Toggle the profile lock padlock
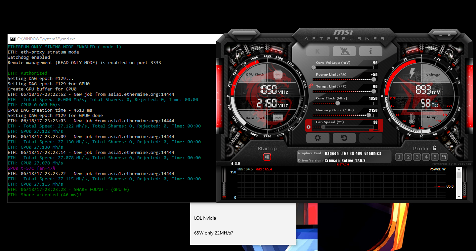Image resolution: width=476 pixels, height=251 pixels. click(x=435, y=148)
